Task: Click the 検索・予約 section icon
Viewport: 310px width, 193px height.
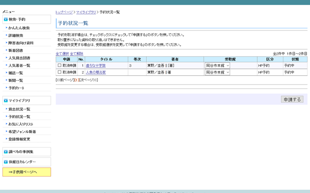Action: coord(6,19)
